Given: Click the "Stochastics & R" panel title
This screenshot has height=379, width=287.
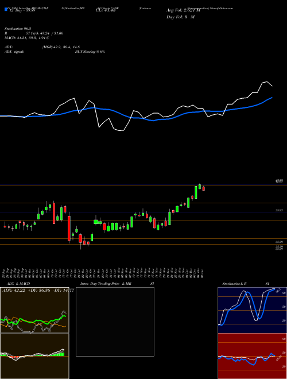Looking at the screenshot, I should click(234, 284).
